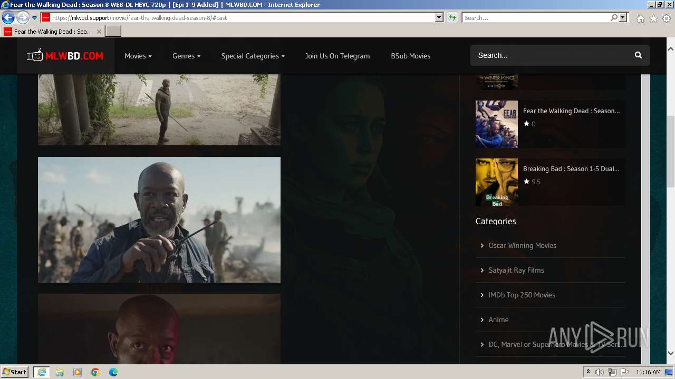
Task: Open Breaking Bad poster thumbnail
Action: pyautogui.click(x=497, y=182)
